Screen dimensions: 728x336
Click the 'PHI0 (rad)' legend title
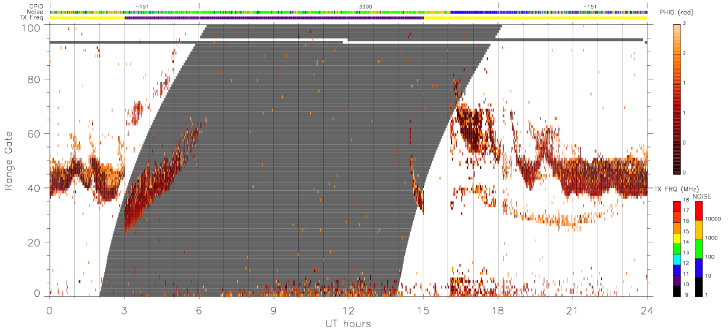(x=676, y=13)
